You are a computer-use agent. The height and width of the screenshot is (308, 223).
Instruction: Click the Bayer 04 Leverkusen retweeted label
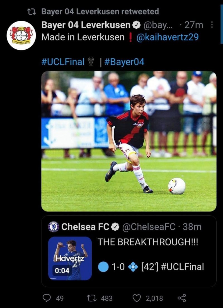point(100,12)
